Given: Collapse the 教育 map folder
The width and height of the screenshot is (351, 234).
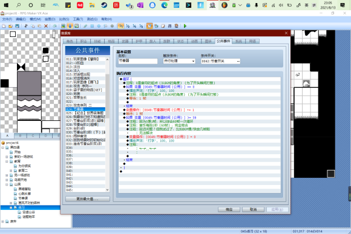Looking at the screenshot, I should tap(7, 161).
